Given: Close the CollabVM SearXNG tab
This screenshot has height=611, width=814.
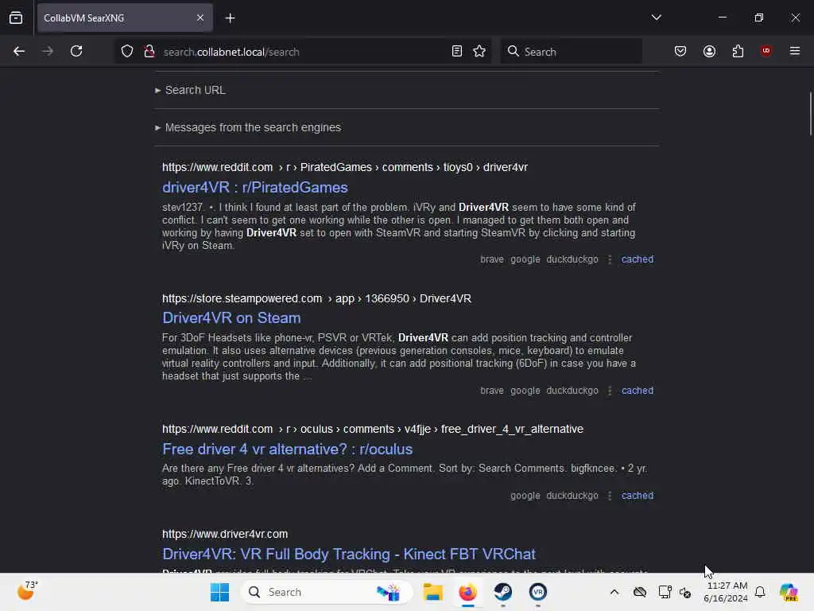Looking at the screenshot, I should pyautogui.click(x=200, y=18).
